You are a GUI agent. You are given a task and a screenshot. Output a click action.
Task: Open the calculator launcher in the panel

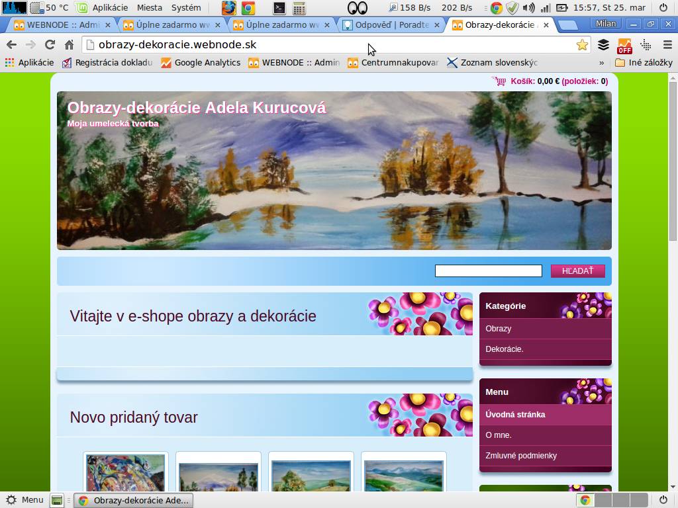(299, 8)
